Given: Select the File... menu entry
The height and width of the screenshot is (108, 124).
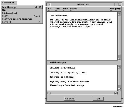Looking at the screenshot, I should [22, 10].
